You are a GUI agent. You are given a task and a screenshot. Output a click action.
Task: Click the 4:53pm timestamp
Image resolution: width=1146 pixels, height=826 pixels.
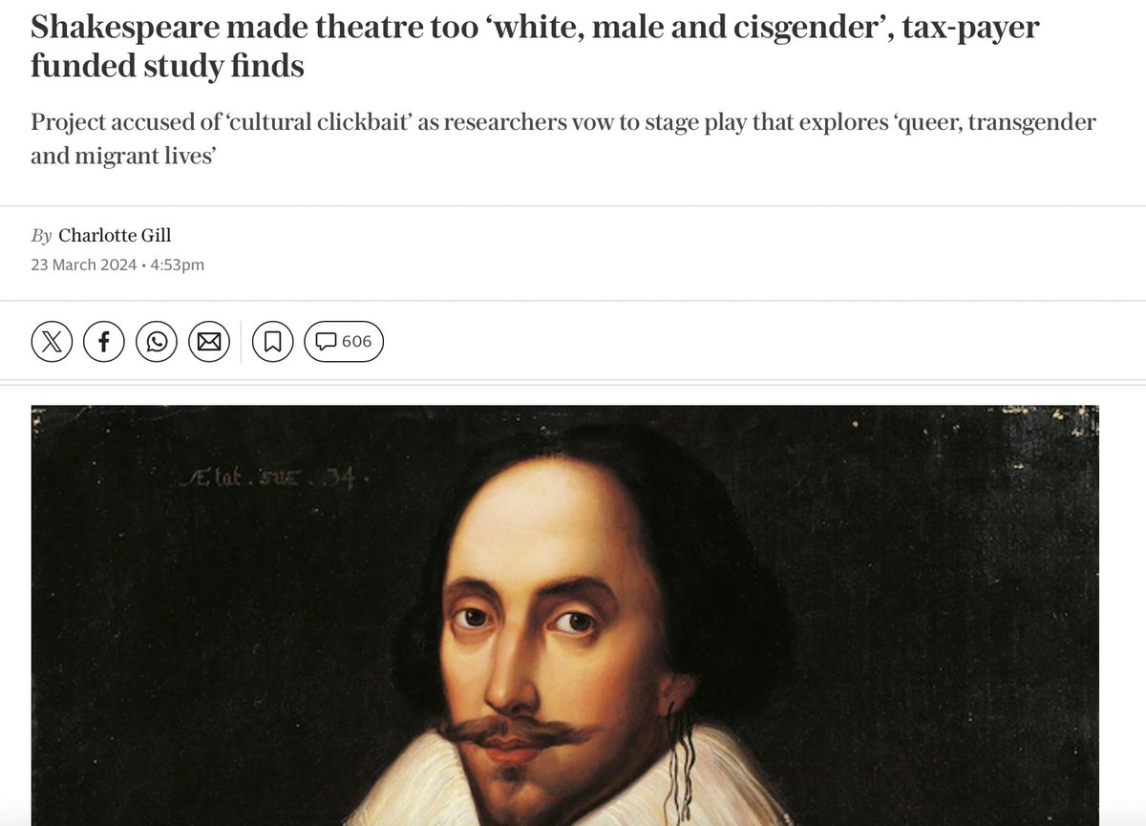click(x=178, y=265)
